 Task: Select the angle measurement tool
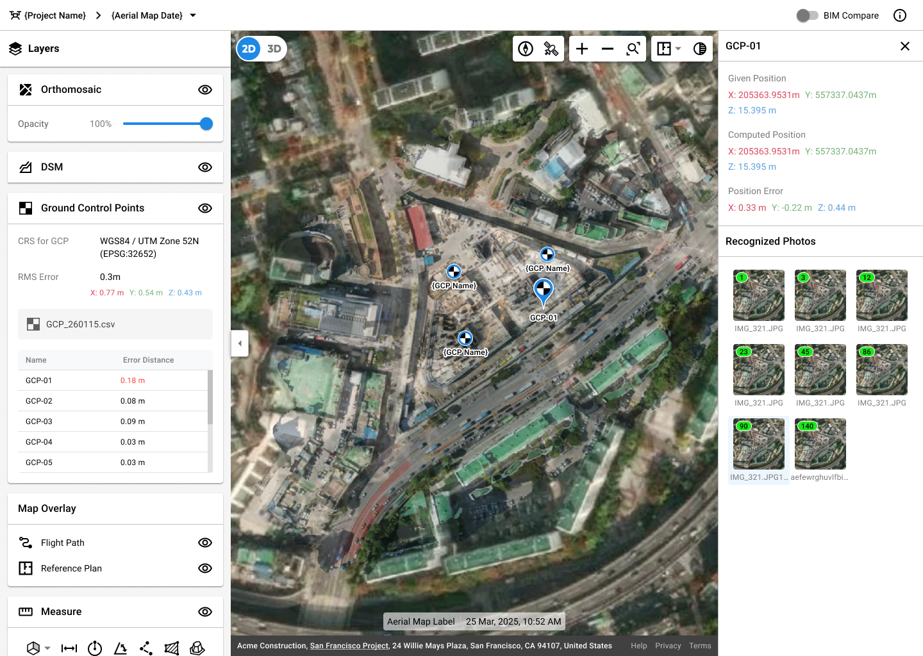(121, 648)
